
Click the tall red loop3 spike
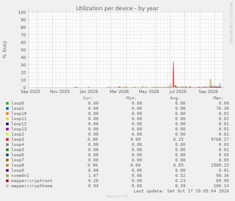pyautogui.click(x=174, y=74)
